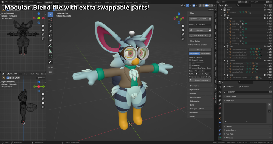Open the MMD sidebar tab
Screen dimensions: 273x144
(x=215, y=75)
